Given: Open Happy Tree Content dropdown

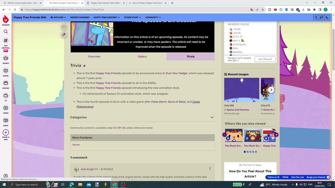Looking at the screenshot, I should point(107,17).
